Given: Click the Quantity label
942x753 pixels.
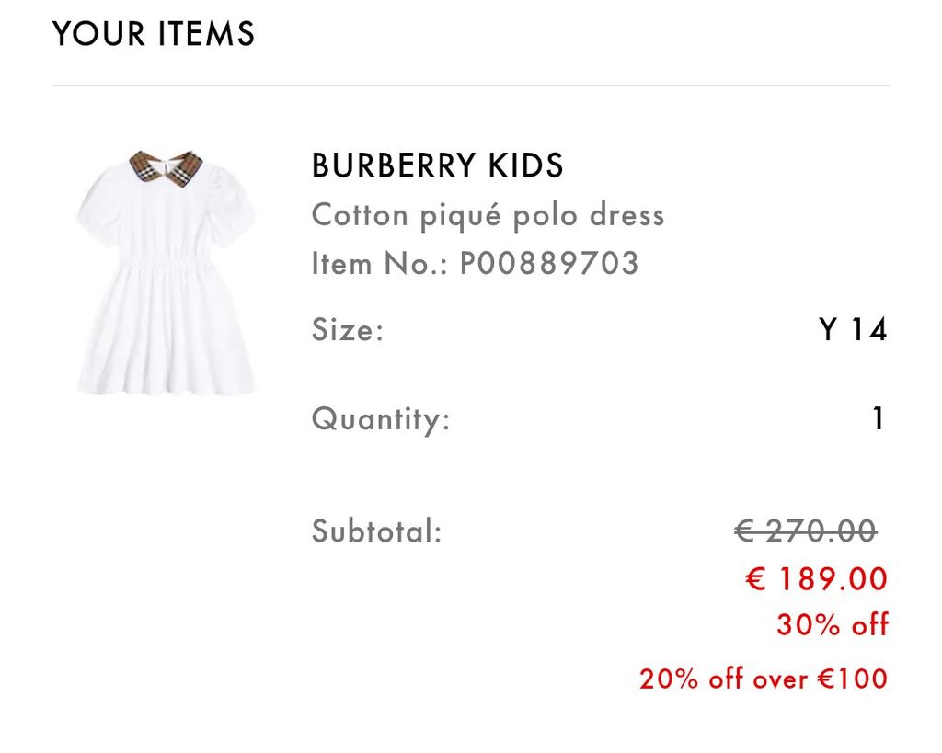Looking at the screenshot, I should click(381, 419).
